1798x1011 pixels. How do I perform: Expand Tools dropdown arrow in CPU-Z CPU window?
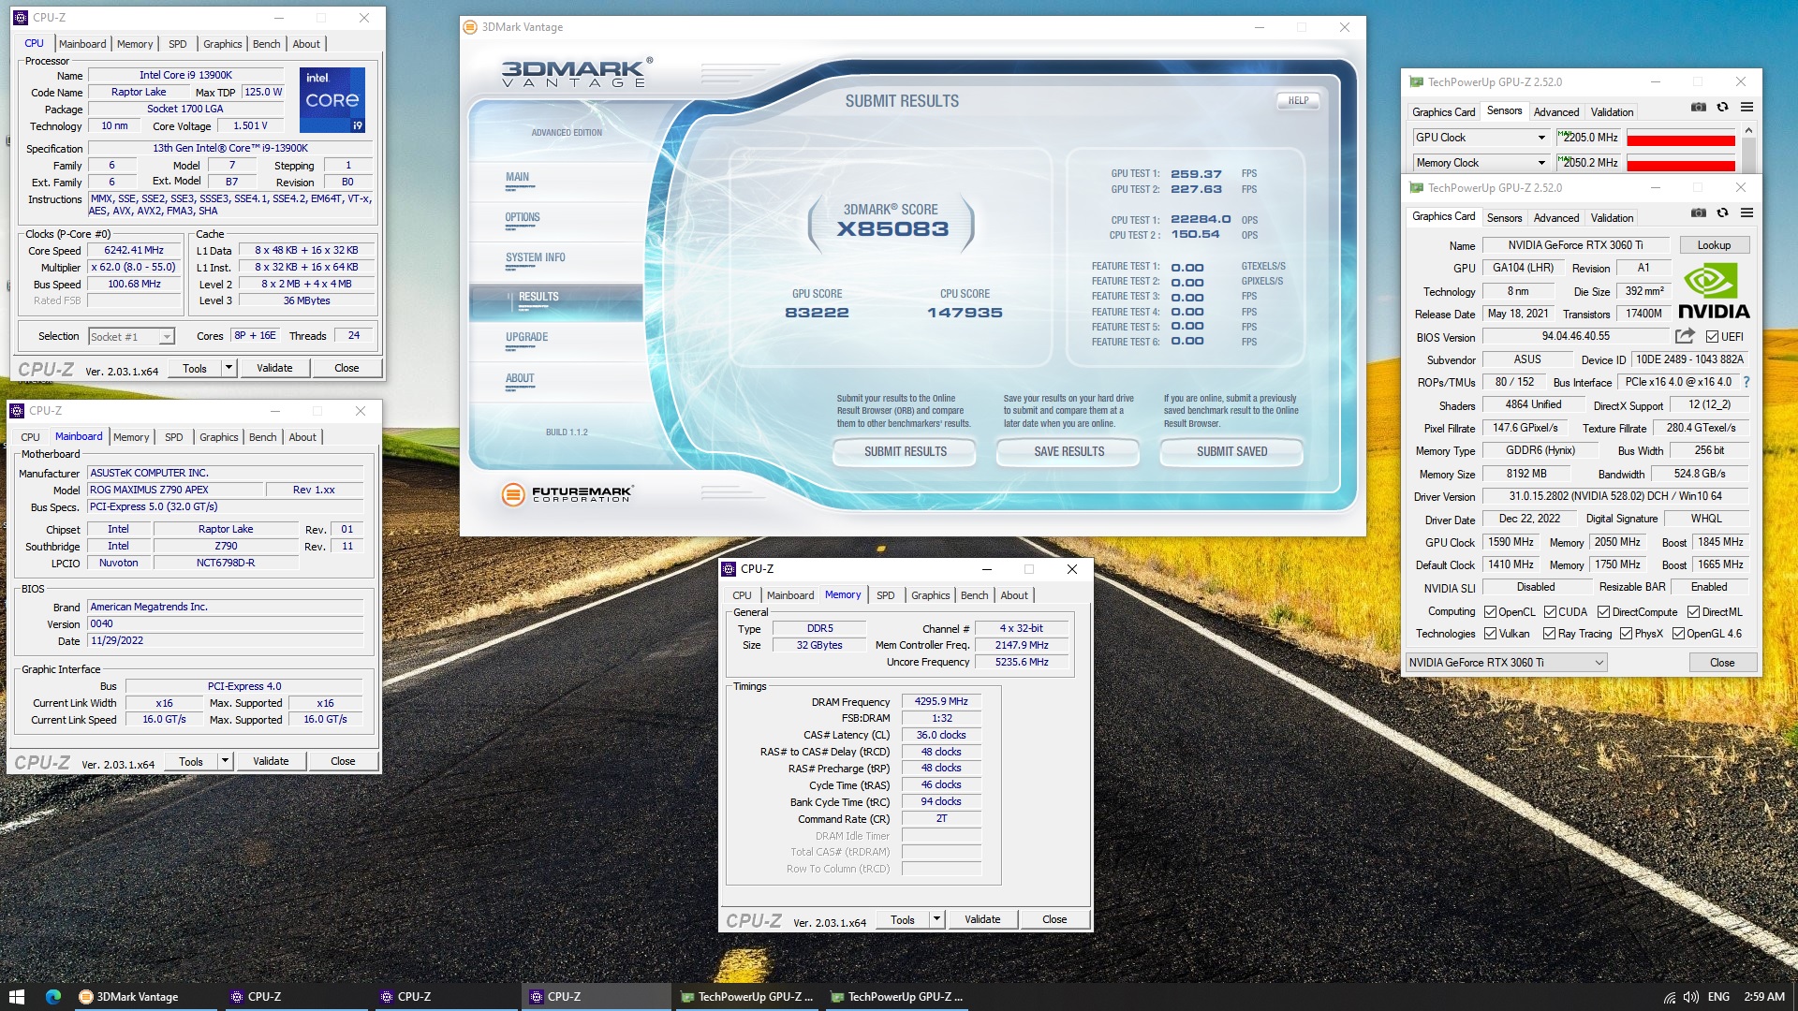(228, 368)
